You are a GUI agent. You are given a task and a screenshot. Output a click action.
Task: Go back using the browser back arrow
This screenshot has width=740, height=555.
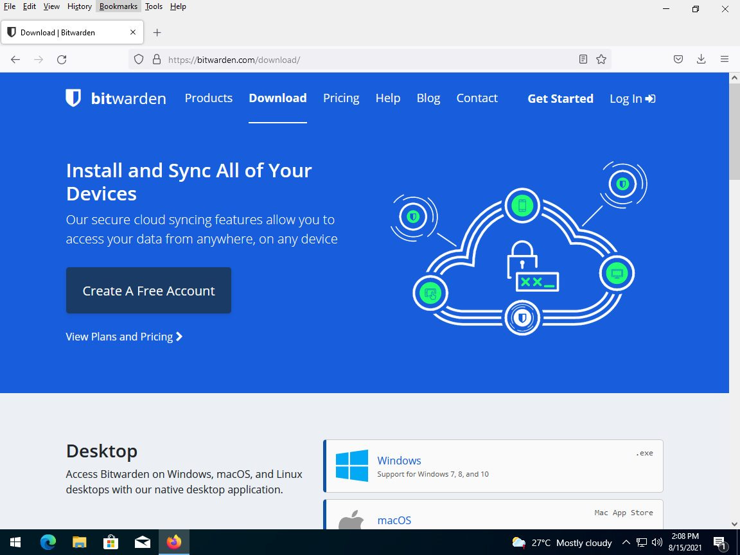pyautogui.click(x=15, y=60)
